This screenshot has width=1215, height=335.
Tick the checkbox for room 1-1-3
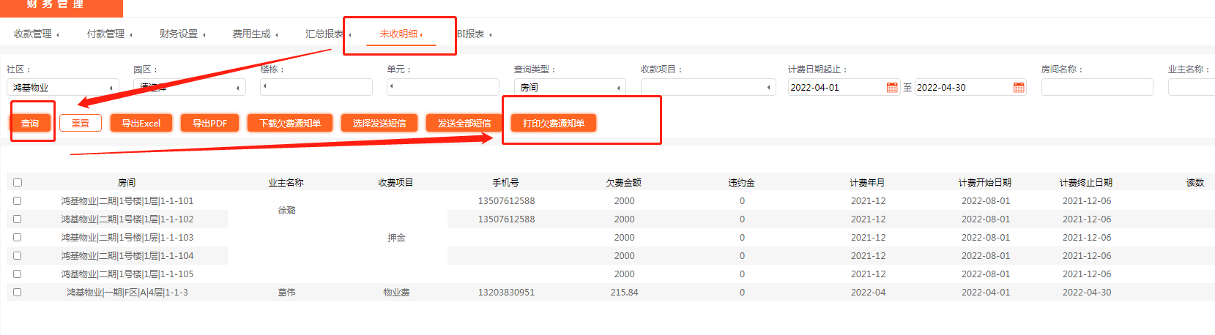18,292
